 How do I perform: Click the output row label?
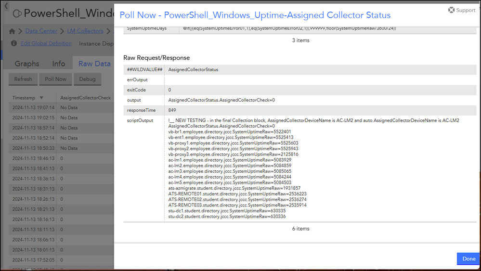134,100
